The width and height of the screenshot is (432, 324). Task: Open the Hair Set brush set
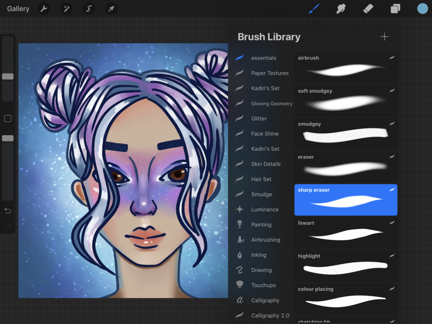[261, 179]
